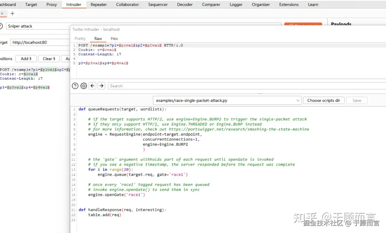Switch to the Decoder tab
The width and height of the screenshot is (386, 233).
pyautogui.click(x=185, y=5)
